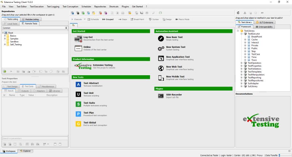
Task: Click the red-badged new file toolbar icon
Action: point(100,13)
